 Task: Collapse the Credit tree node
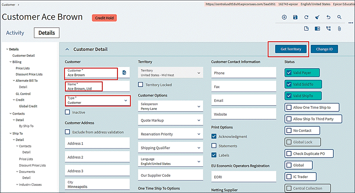(14, 100)
